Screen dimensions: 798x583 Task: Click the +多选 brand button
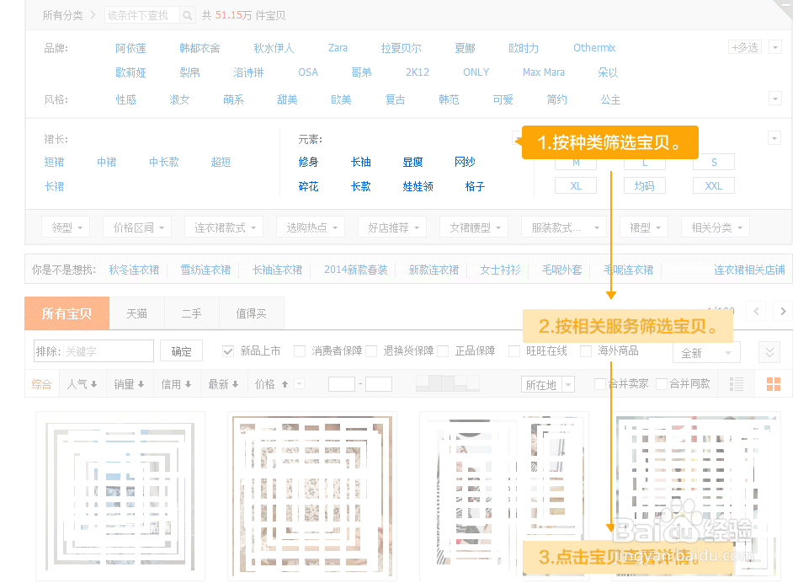click(x=745, y=47)
